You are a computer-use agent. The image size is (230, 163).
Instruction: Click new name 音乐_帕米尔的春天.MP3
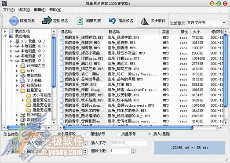(127, 111)
